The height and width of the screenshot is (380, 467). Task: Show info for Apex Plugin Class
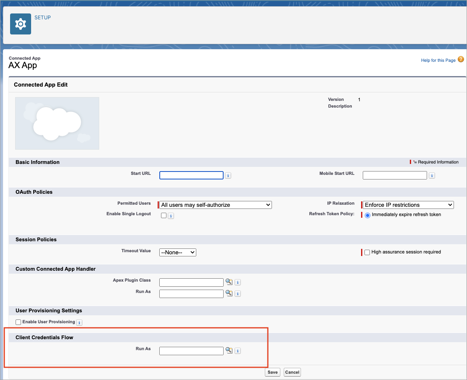tap(237, 282)
